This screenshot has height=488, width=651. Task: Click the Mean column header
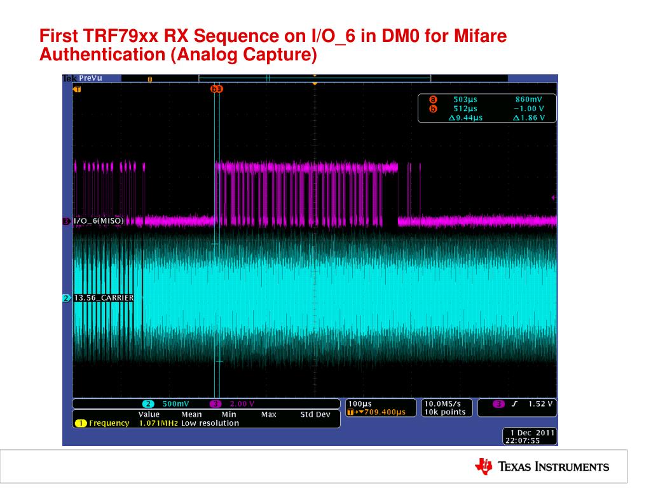point(191,414)
